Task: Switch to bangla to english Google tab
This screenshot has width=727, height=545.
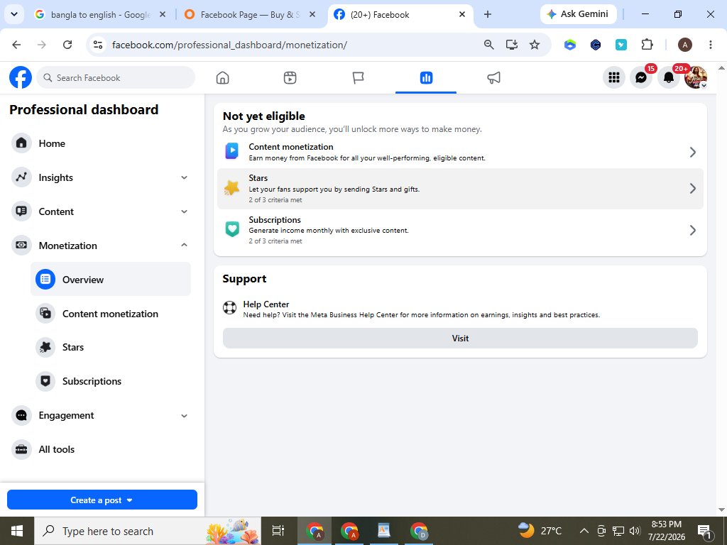Action: pyautogui.click(x=101, y=15)
